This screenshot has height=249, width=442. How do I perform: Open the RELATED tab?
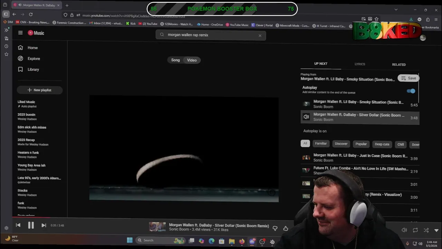click(x=399, y=65)
